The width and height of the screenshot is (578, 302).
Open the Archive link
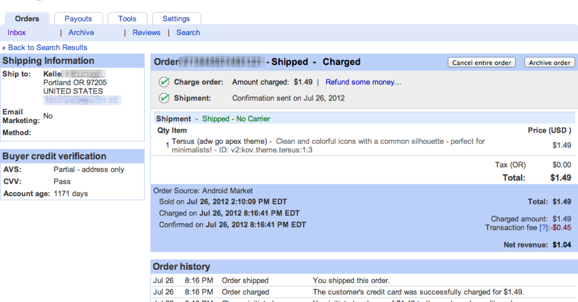[81, 33]
